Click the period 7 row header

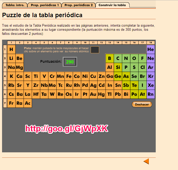[x=5, y=103]
